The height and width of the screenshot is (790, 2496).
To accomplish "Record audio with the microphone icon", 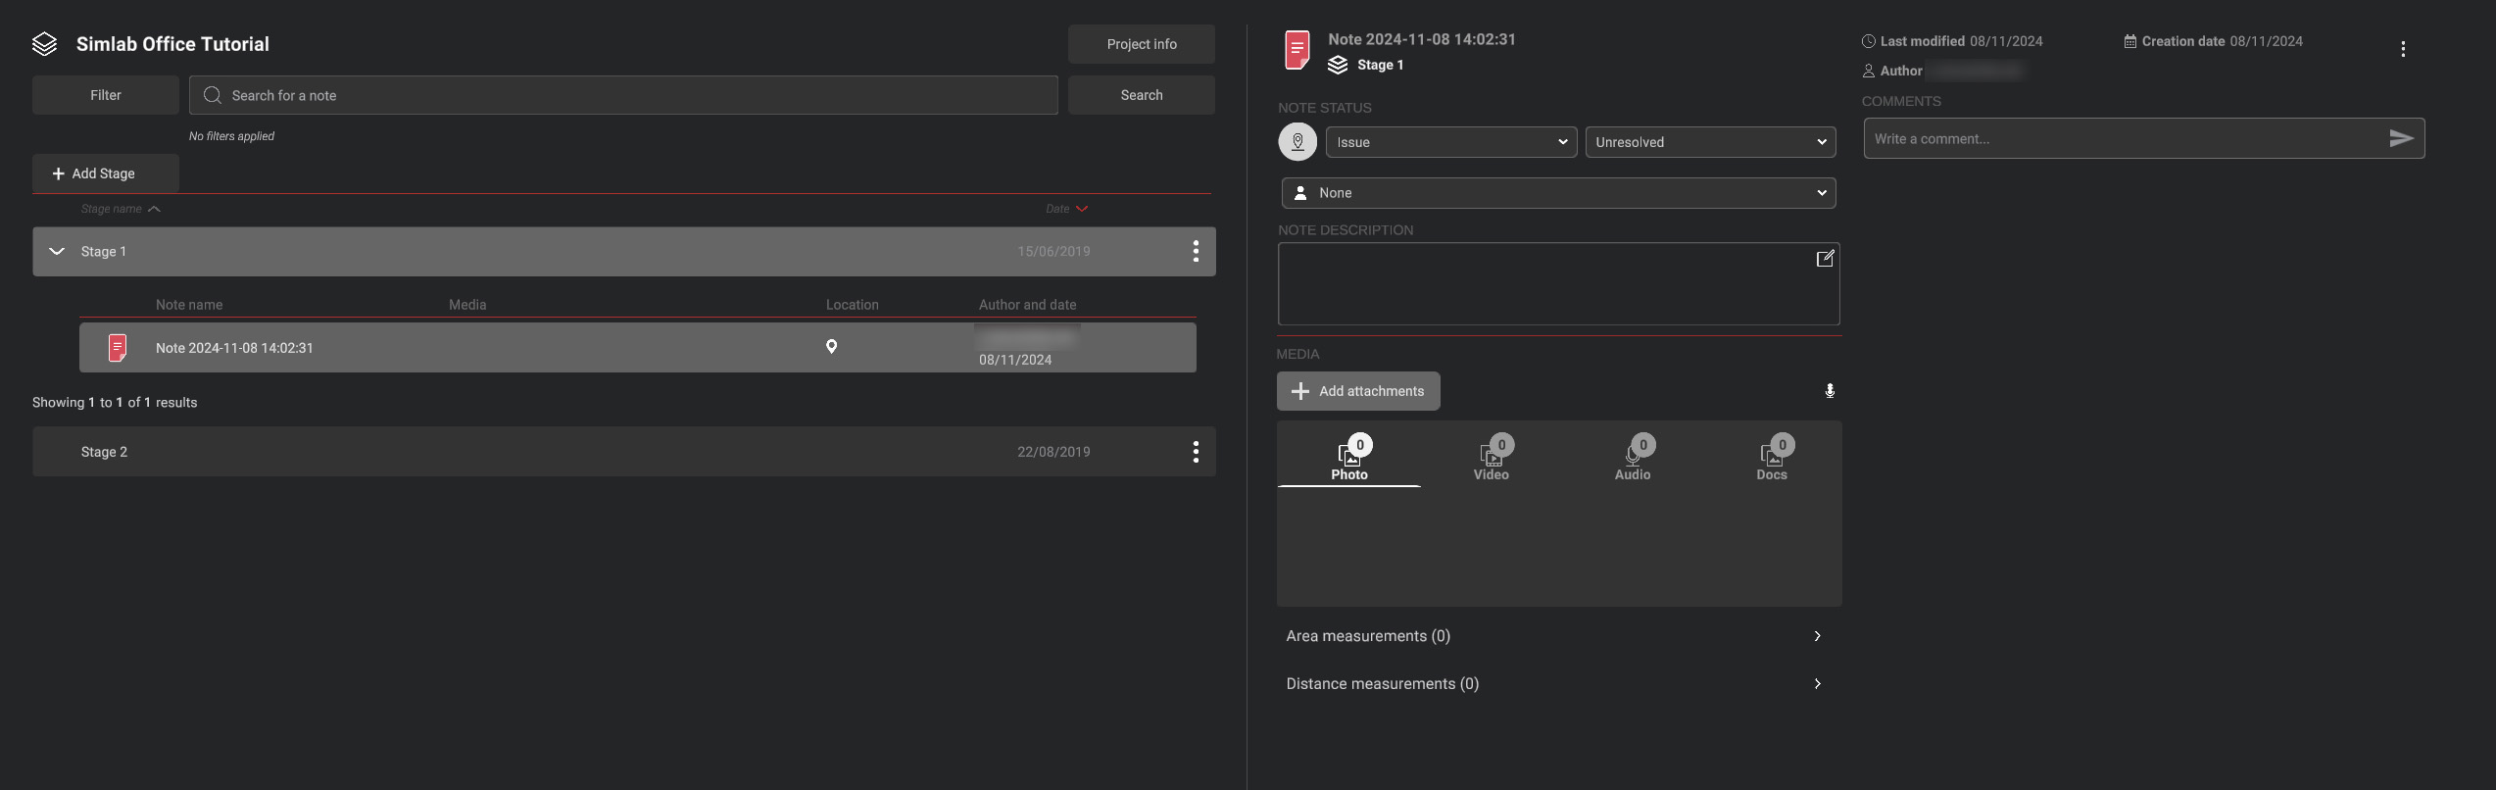I will [1830, 391].
